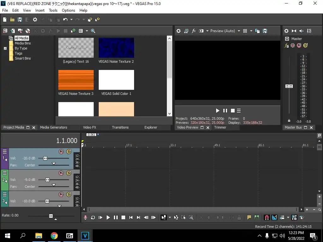Toggle split screen view in preview
Viewport: 323px width, 242px height.
(x=201, y=31)
